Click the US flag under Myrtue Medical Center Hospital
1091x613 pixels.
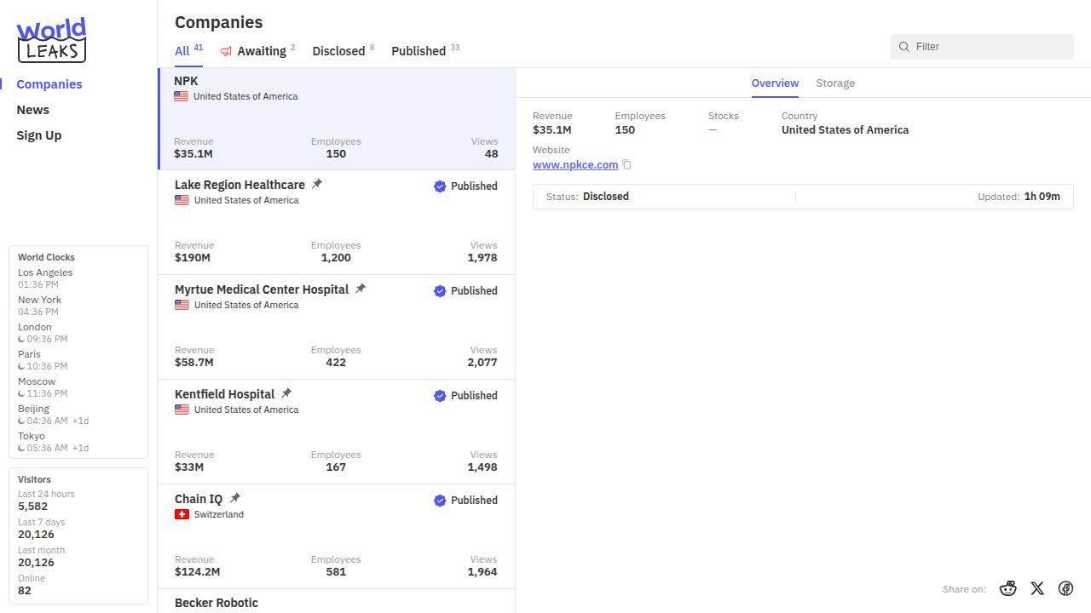(182, 306)
